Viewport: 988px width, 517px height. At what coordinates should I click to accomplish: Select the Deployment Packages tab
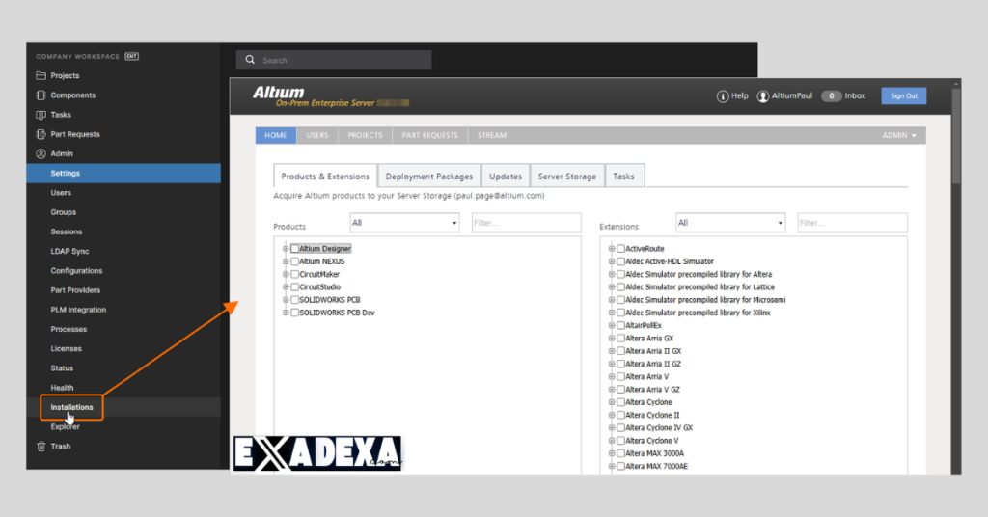click(429, 177)
